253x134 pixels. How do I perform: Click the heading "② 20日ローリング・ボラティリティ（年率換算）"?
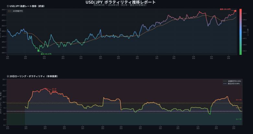pyautogui.click(x=32, y=76)
